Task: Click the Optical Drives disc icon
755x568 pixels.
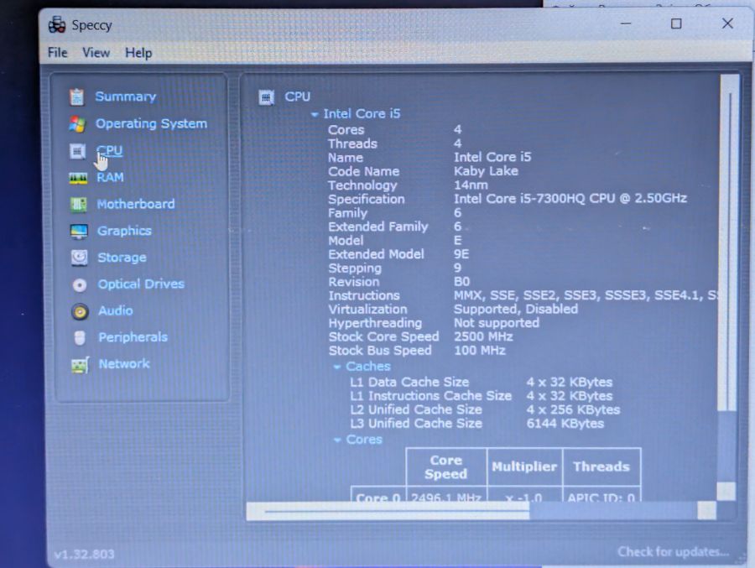Action: coord(80,284)
